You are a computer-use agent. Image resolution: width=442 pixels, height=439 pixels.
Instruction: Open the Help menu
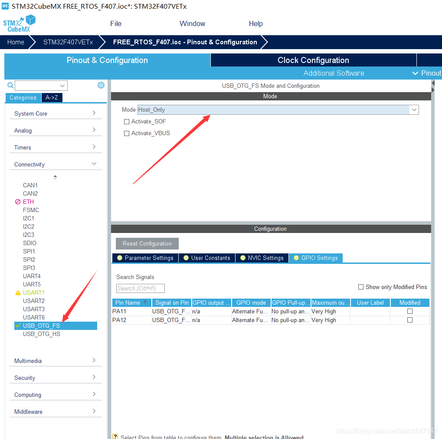pos(255,23)
